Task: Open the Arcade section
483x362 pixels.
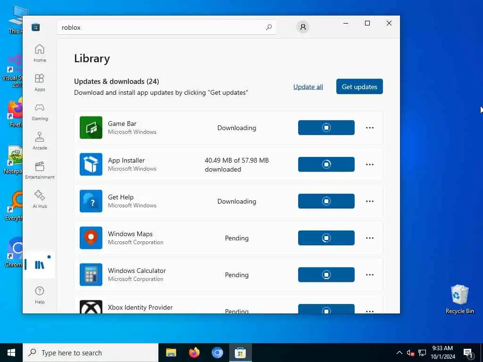Action: 40,141
